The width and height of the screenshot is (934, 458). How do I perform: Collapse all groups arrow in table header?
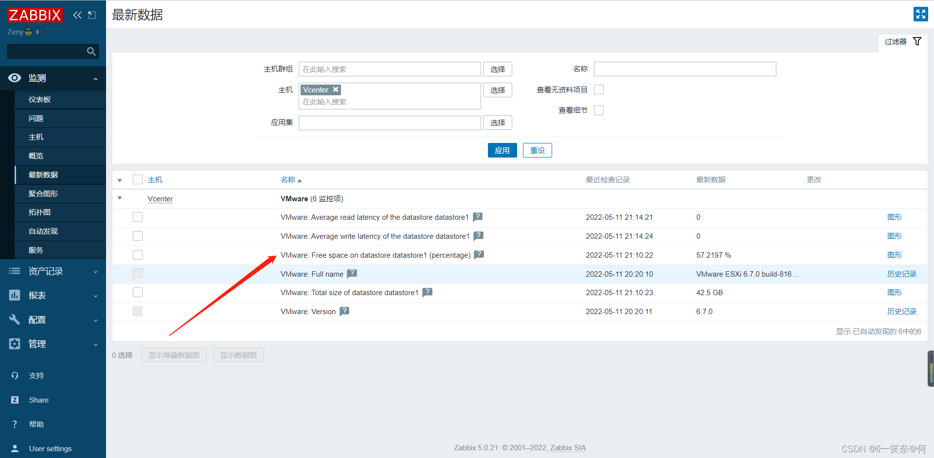120,180
